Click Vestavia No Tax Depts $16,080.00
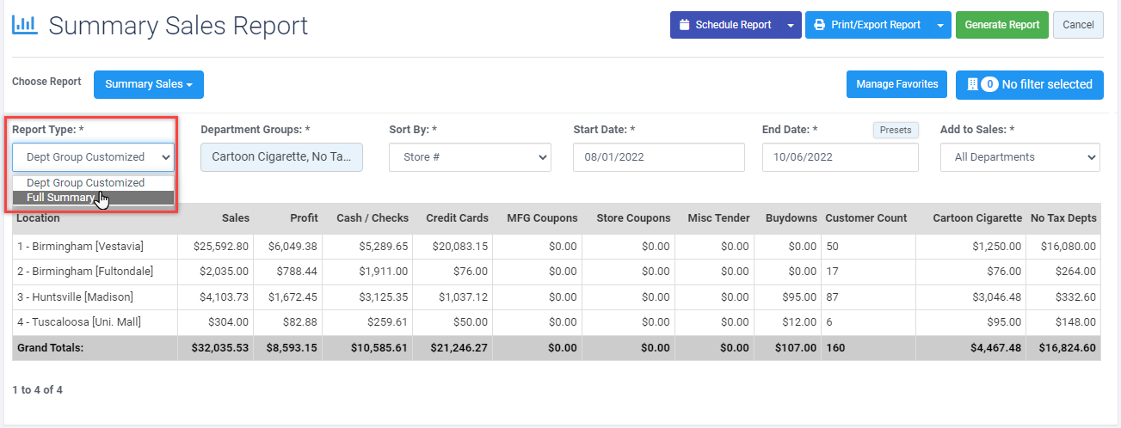The image size is (1121, 428). (1069, 247)
